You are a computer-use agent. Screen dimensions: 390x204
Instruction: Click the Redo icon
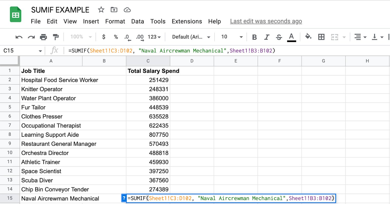pos(31,37)
